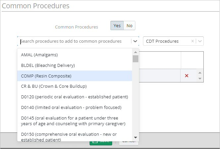Open the CDT Procedures dropdown arrow

click(x=200, y=41)
